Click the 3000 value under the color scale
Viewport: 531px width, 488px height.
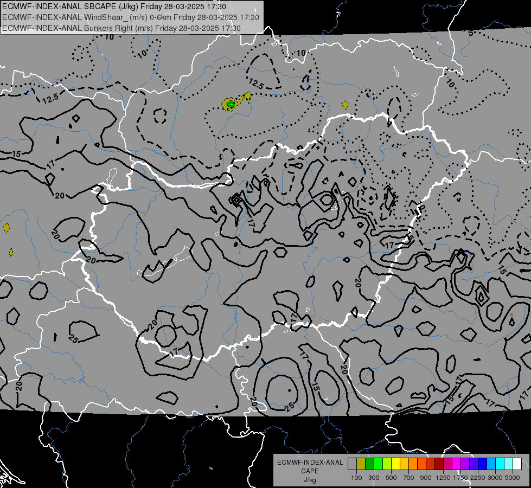pyautogui.click(x=495, y=478)
